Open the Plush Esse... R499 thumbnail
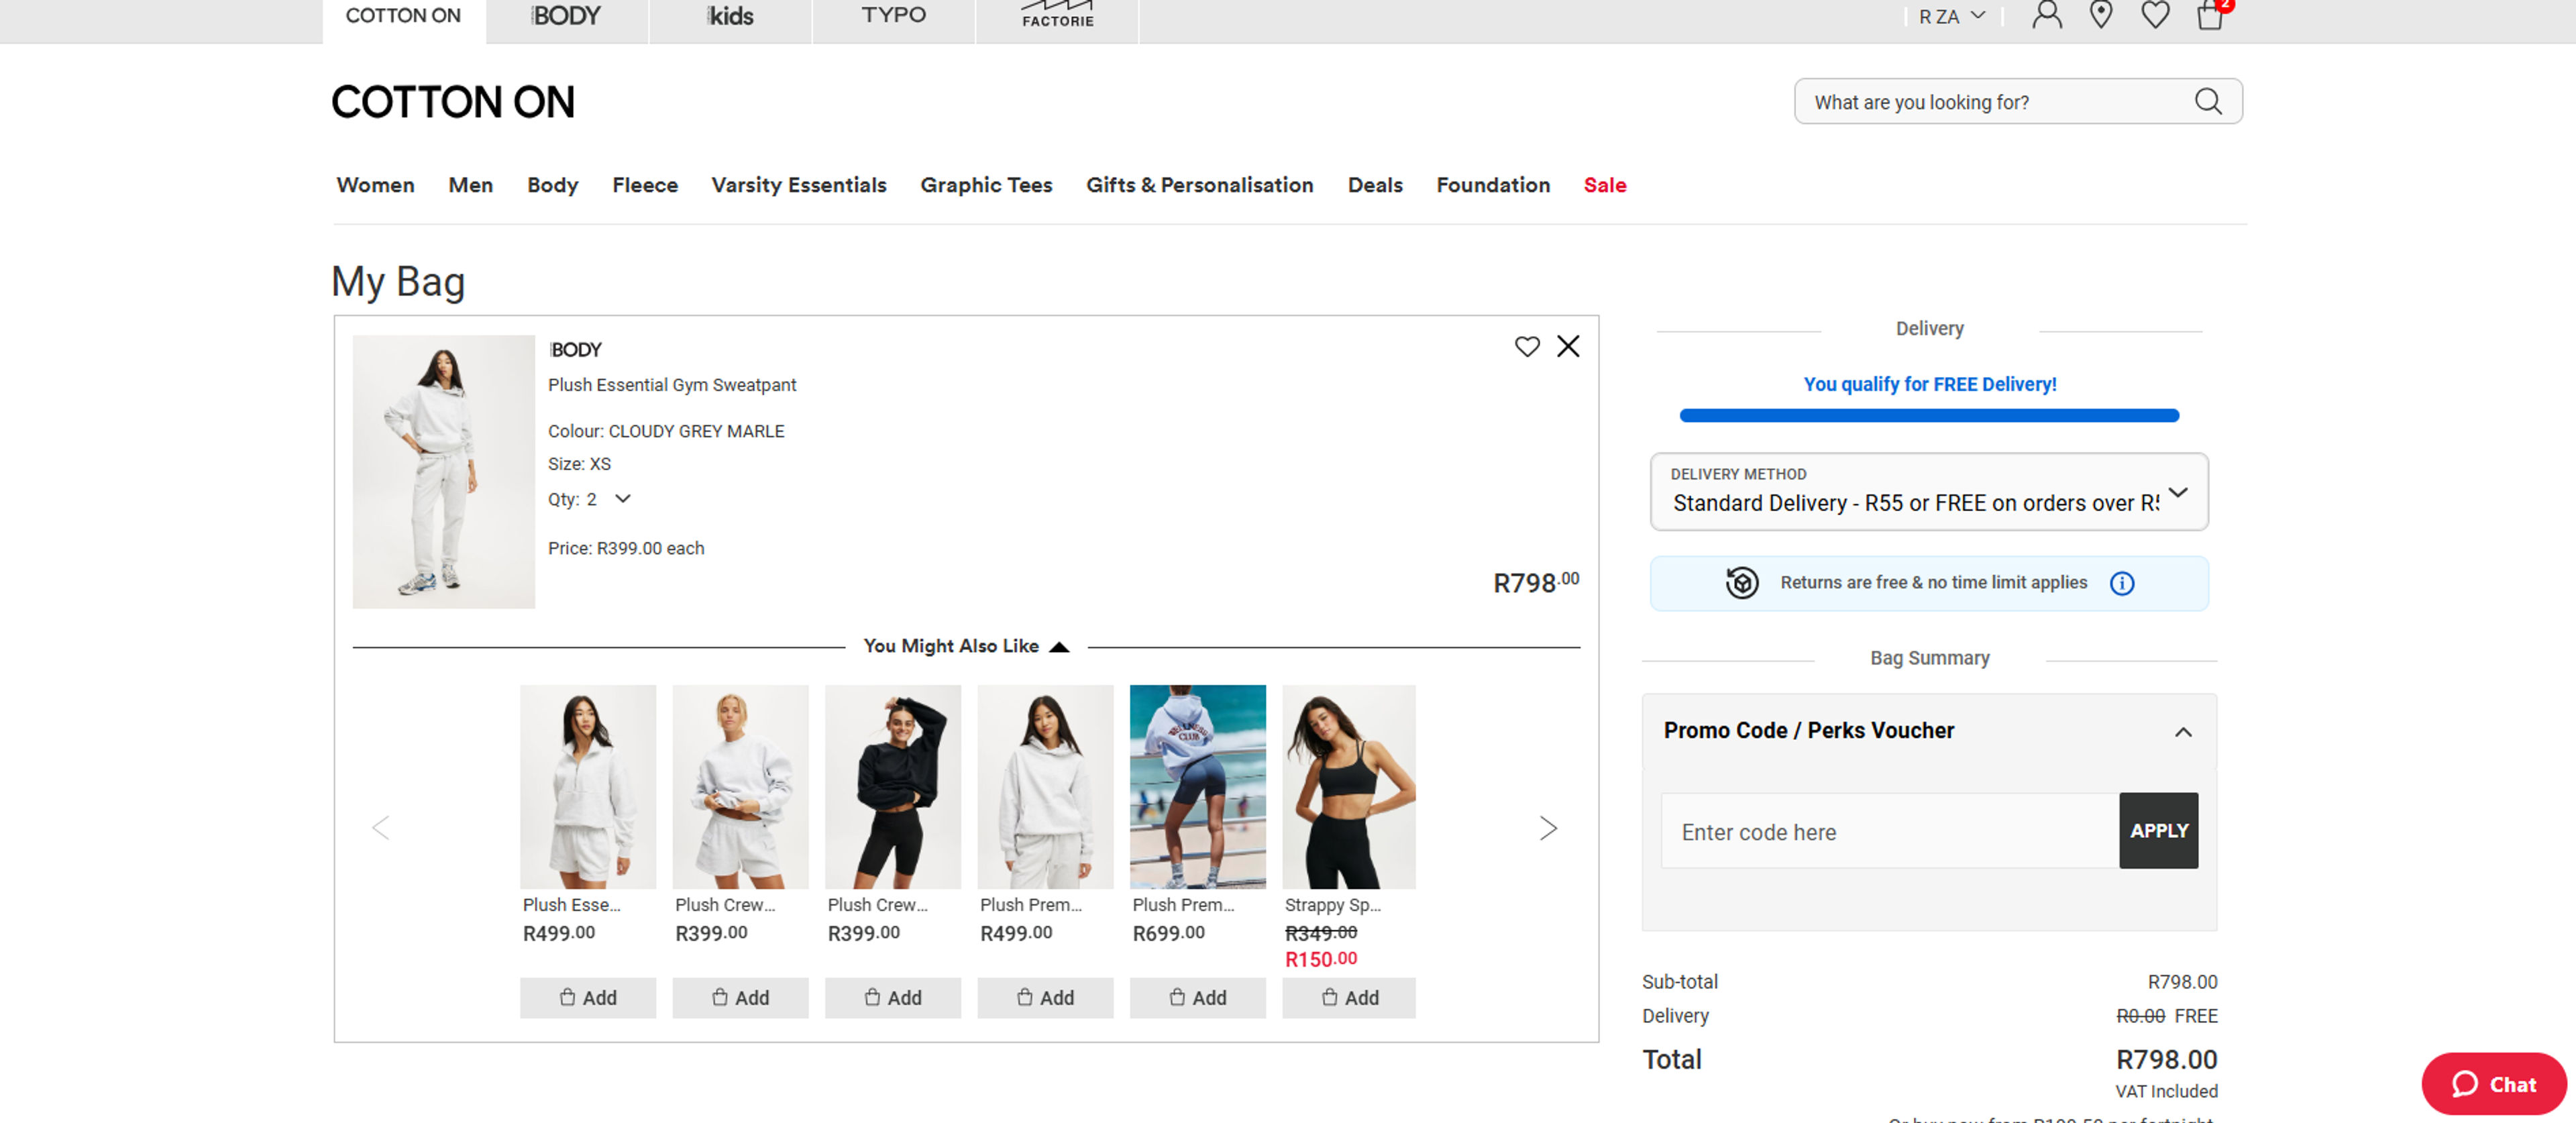 click(x=588, y=786)
